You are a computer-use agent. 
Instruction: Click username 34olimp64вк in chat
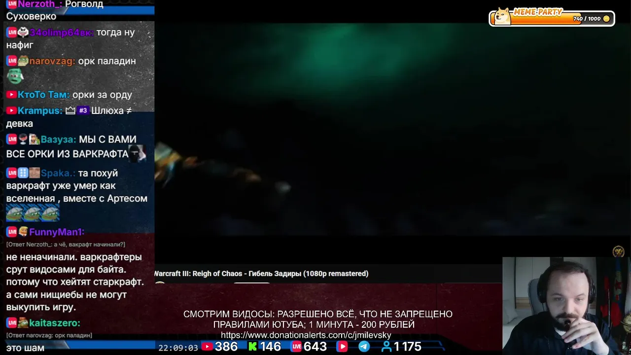61,33
